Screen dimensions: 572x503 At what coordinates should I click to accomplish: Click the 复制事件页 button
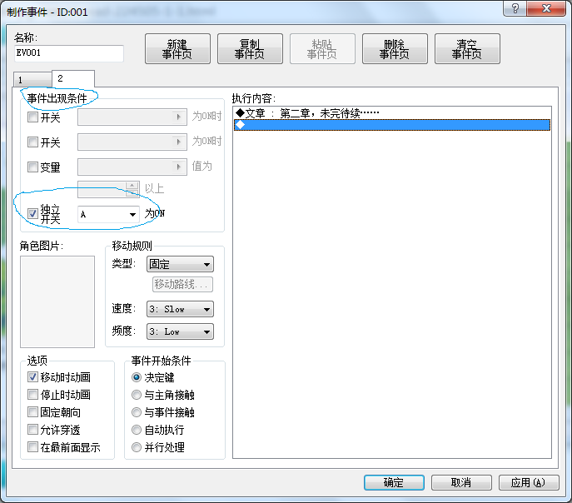coord(250,49)
